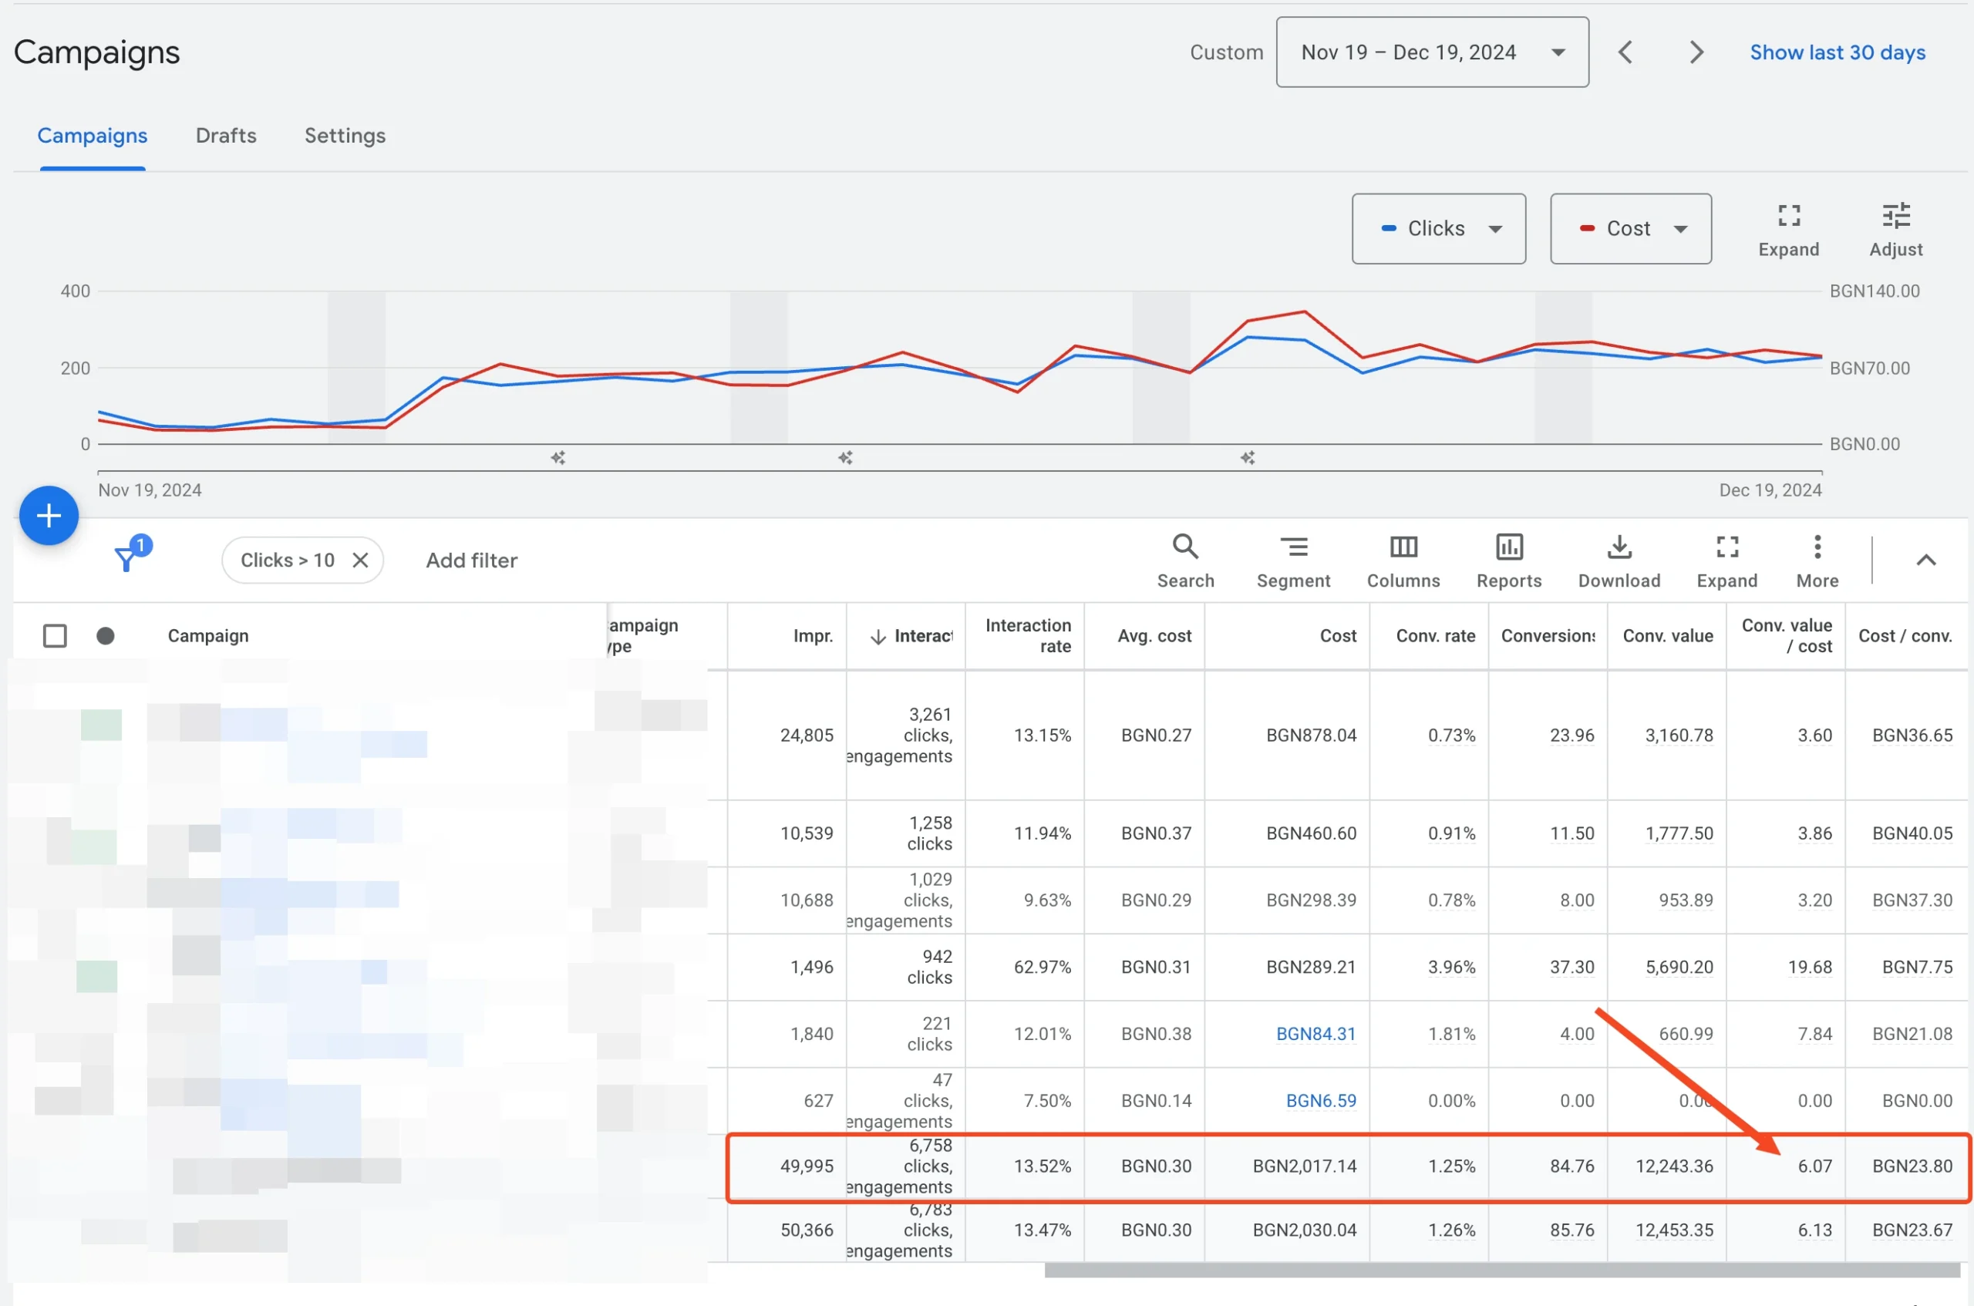The image size is (1974, 1306).
Task: Click the campaign status dot column header
Action: [x=105, y=635]
